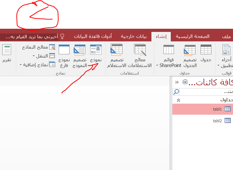
Task: Open the التنقل (Navigation) forms dropdown
Action: (x=44, y=56)
